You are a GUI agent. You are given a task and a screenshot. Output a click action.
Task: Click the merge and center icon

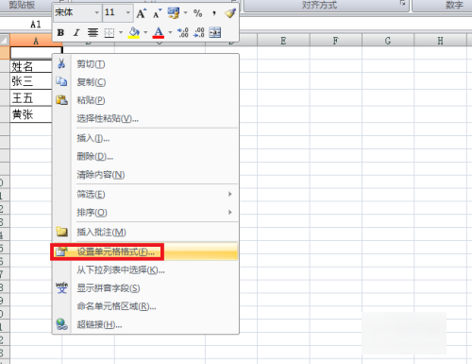(x=215, y=32)
